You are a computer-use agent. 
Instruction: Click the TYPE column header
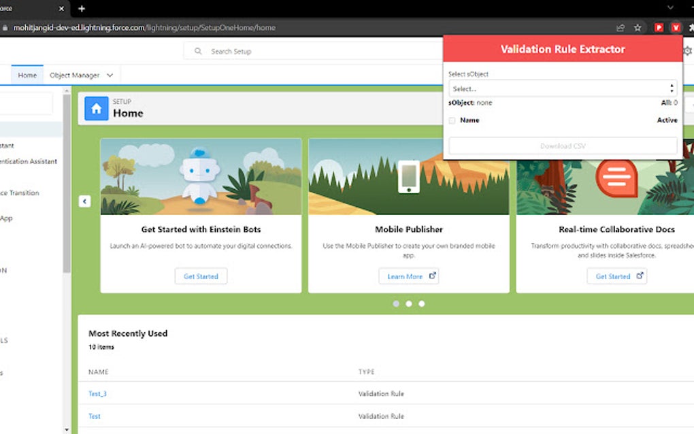[x=366, y=371]
